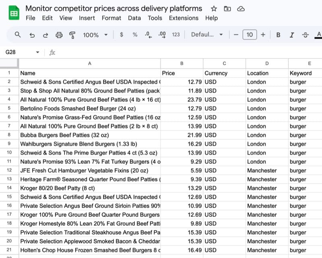
Task: Open the Extensions menu
Action: [x=184, y=18]
